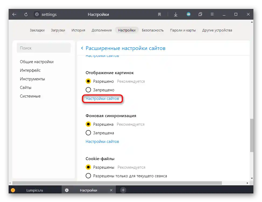This screenshot has width=262, height=202.
Task: Open the round profile avatar icon
Action: coord(188,14)
